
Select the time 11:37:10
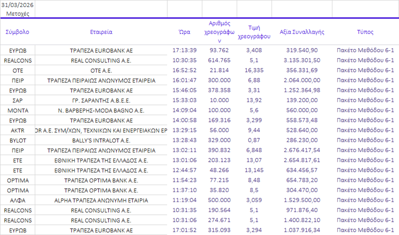(185, 190)
